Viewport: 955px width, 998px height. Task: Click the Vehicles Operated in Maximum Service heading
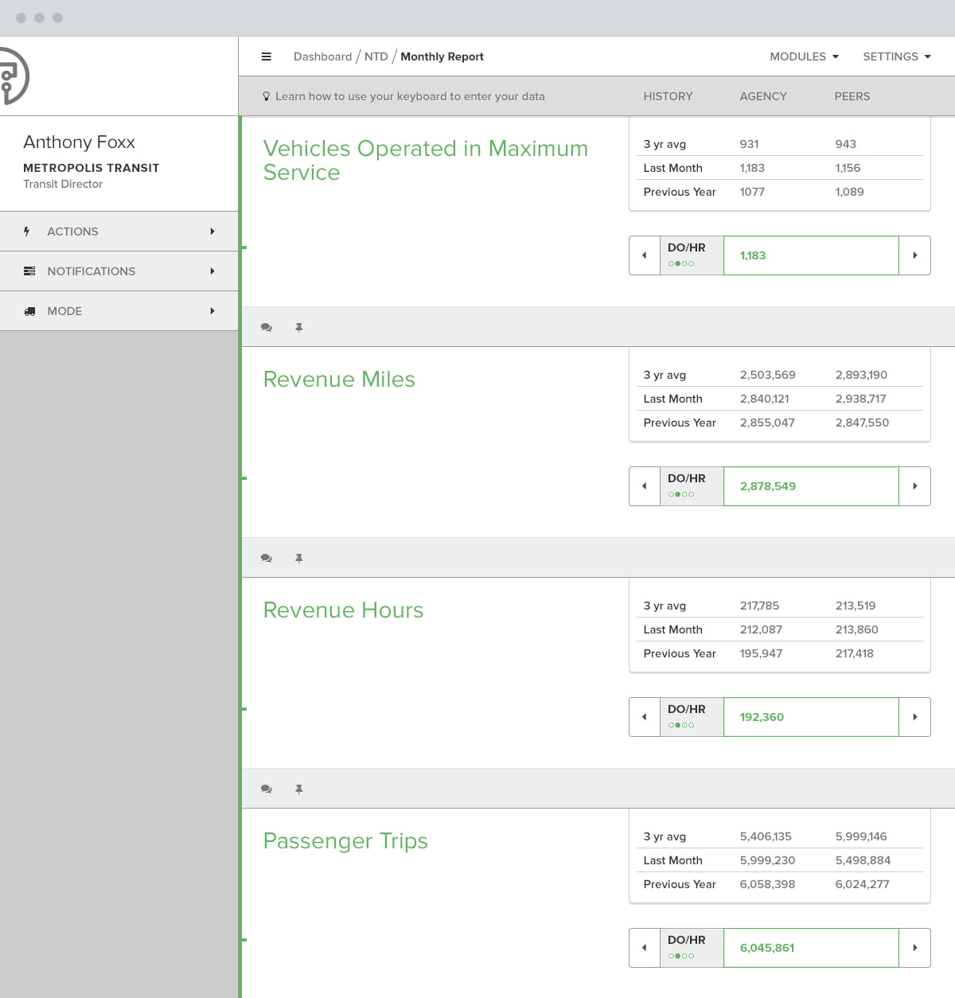click(426, 160)
